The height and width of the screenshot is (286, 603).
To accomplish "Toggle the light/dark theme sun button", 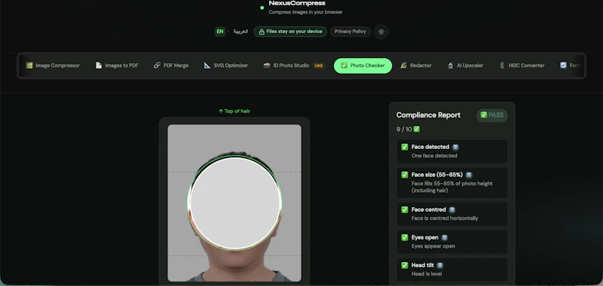I will pyautogui.click(x=381, y=32).
